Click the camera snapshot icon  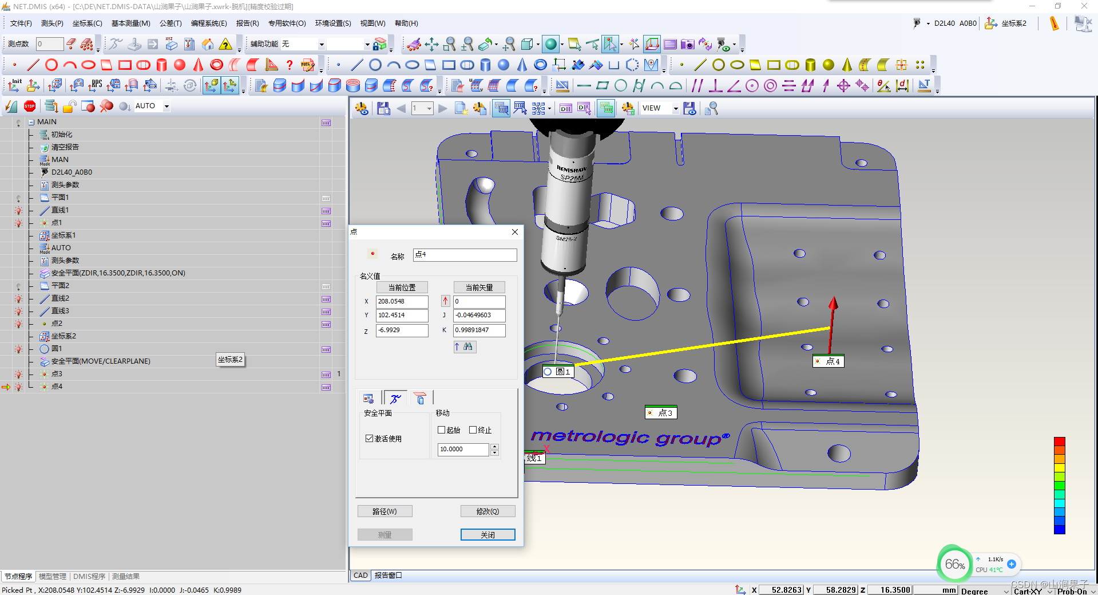pyautogui.click(x=688, y=44)
